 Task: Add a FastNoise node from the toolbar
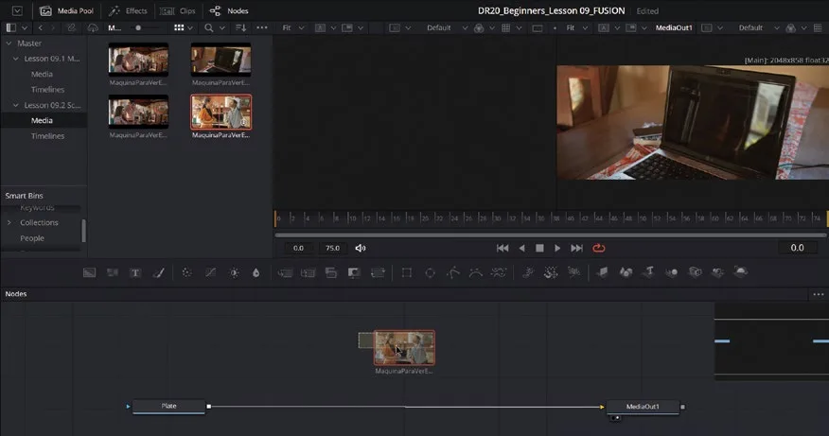[x=112, y=272]
